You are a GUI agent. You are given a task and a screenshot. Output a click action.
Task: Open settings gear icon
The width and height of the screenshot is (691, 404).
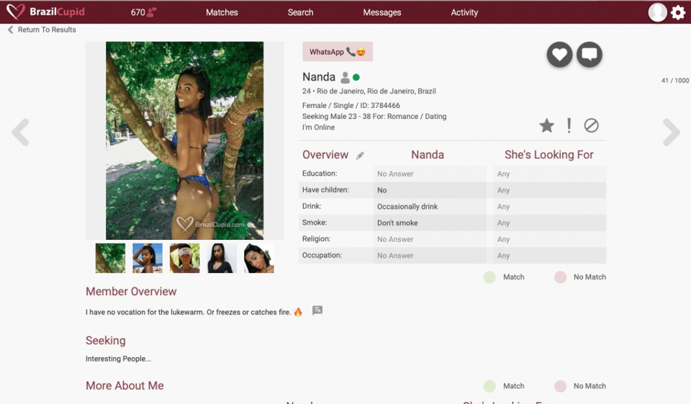pyautogui.click(x=678, y=12)
